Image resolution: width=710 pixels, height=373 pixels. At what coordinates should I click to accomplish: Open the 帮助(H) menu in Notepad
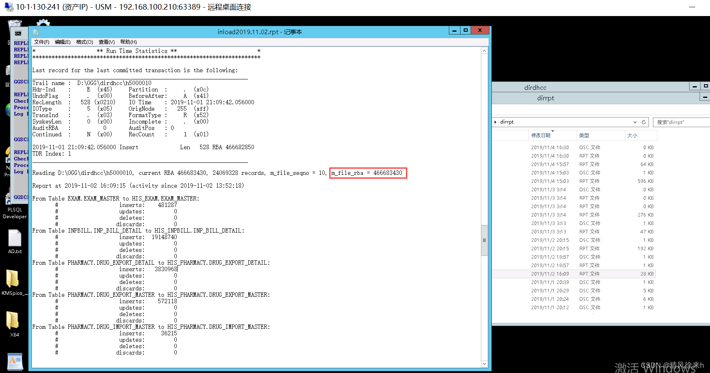click(127, 42)
